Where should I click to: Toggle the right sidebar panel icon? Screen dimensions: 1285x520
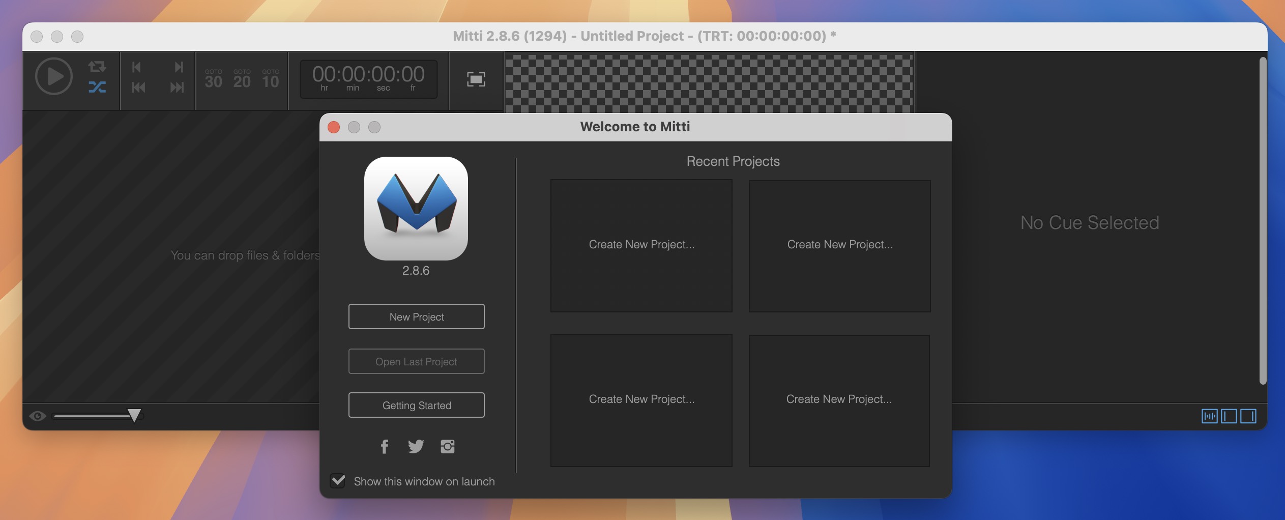click(1248, 416)
